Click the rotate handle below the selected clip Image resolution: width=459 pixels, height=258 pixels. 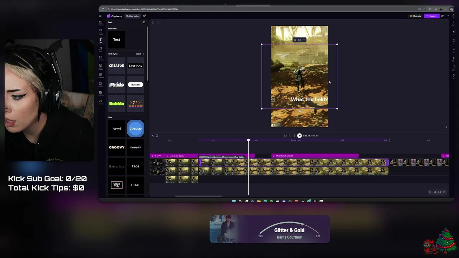(300, 111)
